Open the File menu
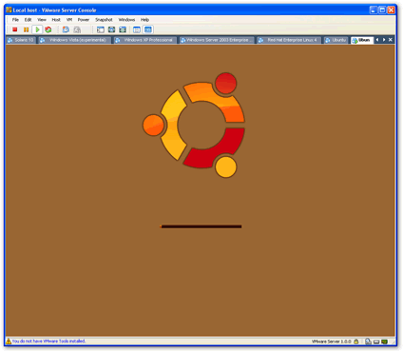This screenshot has height=352, width=403. pos(15,20)
